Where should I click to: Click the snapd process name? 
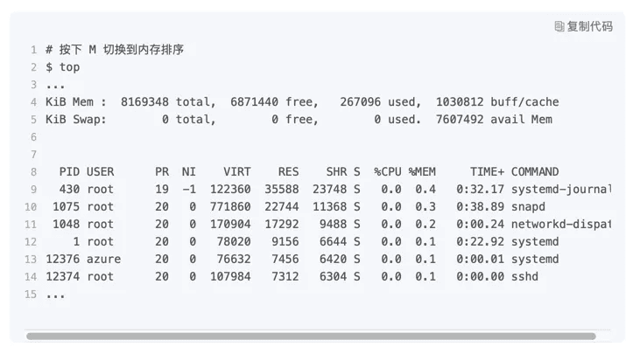528,207
